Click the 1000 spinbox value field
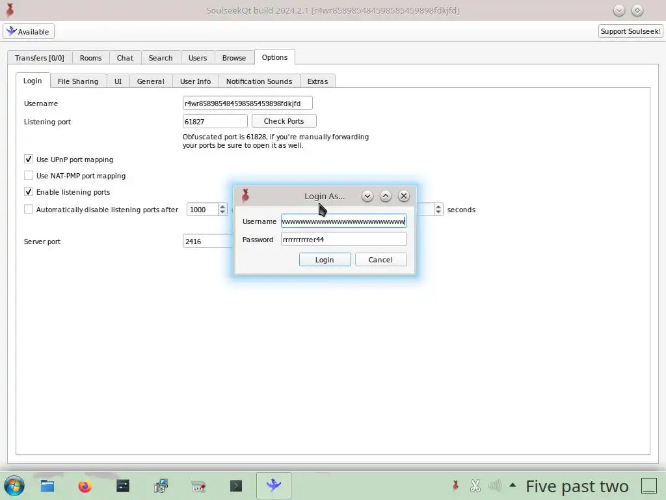The image size is (666, 500). [x=203, y=210]
